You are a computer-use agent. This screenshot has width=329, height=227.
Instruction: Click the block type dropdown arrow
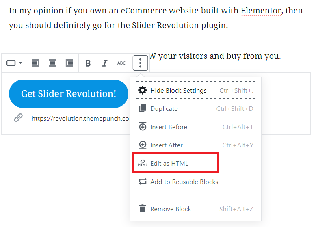(21, 63)
